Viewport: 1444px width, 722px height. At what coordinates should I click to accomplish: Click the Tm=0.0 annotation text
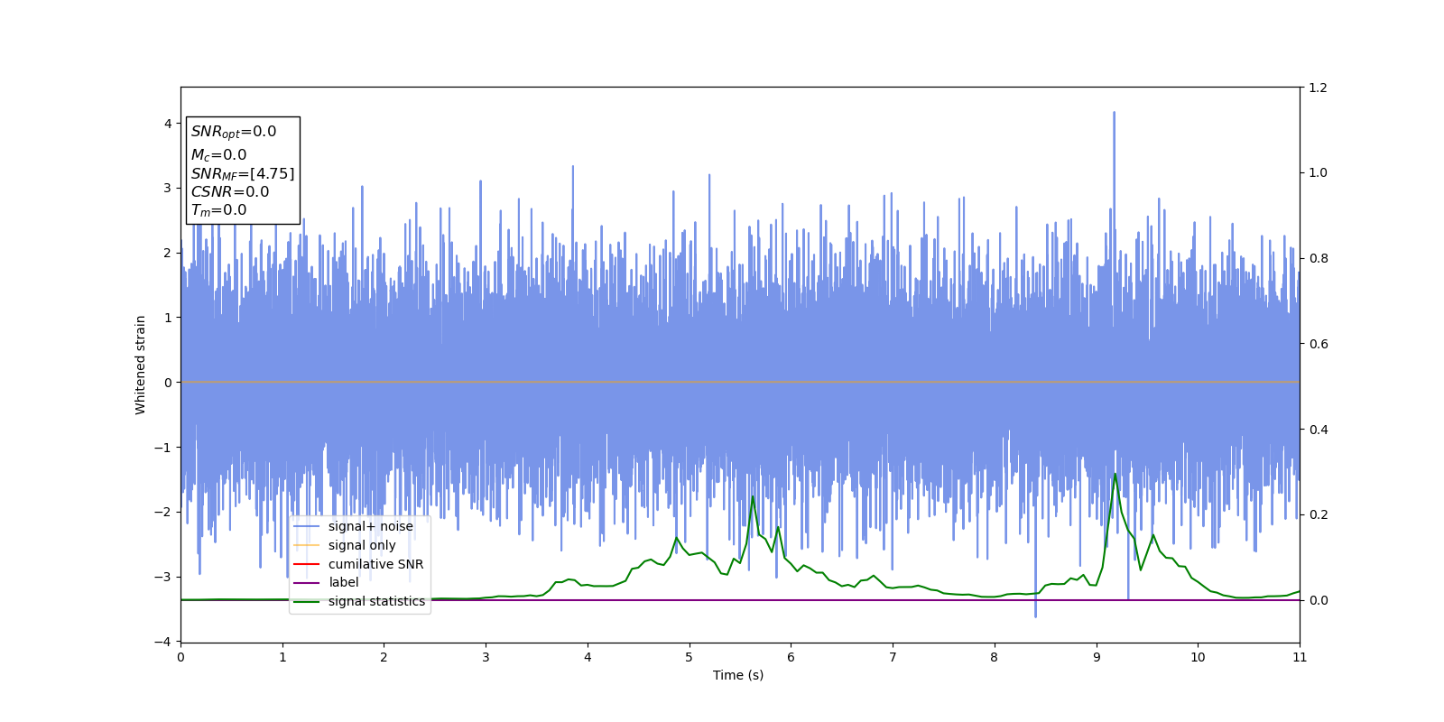(x=218, y=210)
